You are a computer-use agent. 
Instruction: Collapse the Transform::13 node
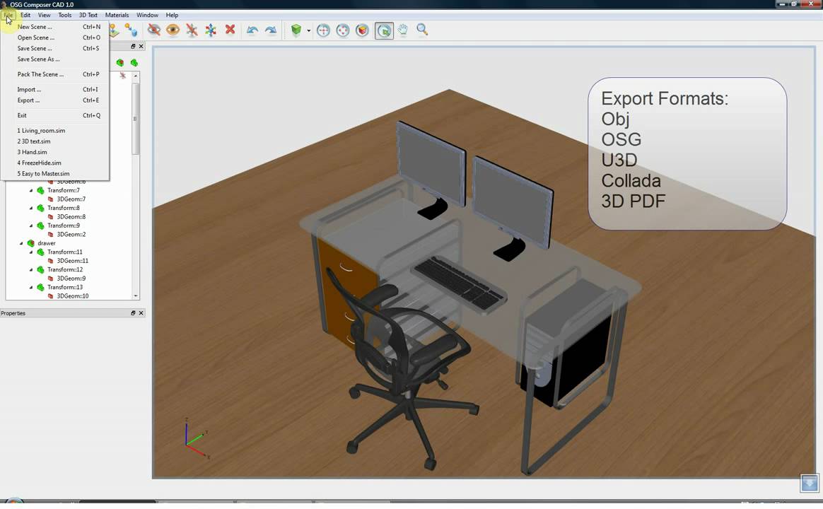point(31,288)
